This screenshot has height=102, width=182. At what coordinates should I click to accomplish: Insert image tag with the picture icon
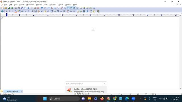(x=35, y=11)
